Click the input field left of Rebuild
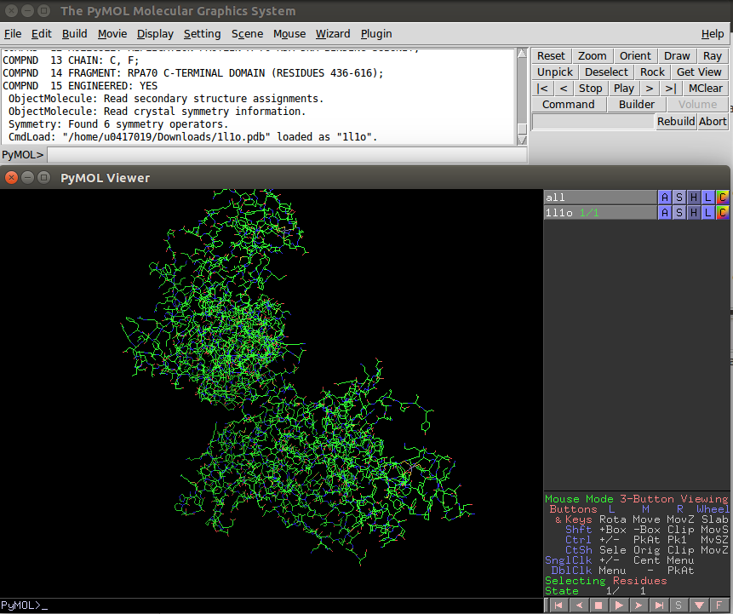The height and width of the screenshot is (614, 733). pyautogui.click(x=593, y=122)
